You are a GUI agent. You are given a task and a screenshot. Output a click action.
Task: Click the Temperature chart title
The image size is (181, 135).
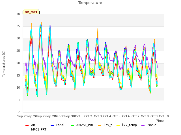pos(90,3)
